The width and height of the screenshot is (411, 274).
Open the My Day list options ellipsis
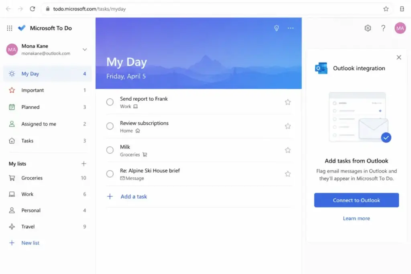click(x=291, y=28)
